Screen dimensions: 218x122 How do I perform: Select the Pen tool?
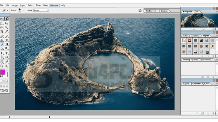click(x=2, y=57)
